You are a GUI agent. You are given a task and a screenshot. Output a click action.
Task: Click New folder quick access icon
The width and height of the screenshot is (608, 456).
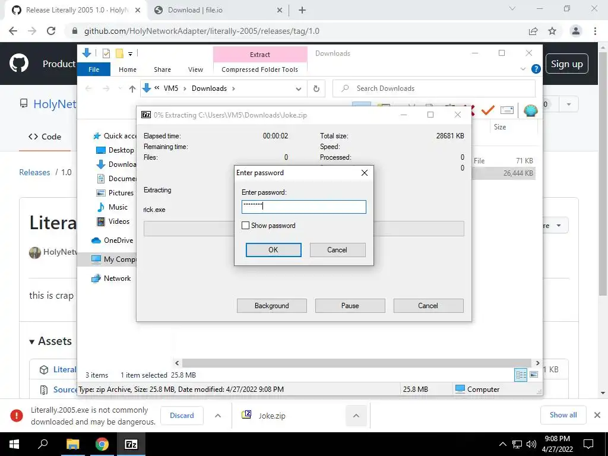(x=119, y=53)
